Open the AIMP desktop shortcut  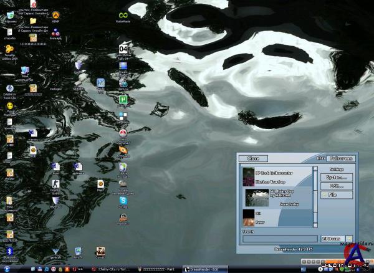pos(55,15)
